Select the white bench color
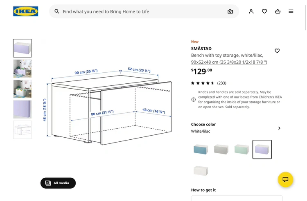307x201 pixels. click(201, 170)
